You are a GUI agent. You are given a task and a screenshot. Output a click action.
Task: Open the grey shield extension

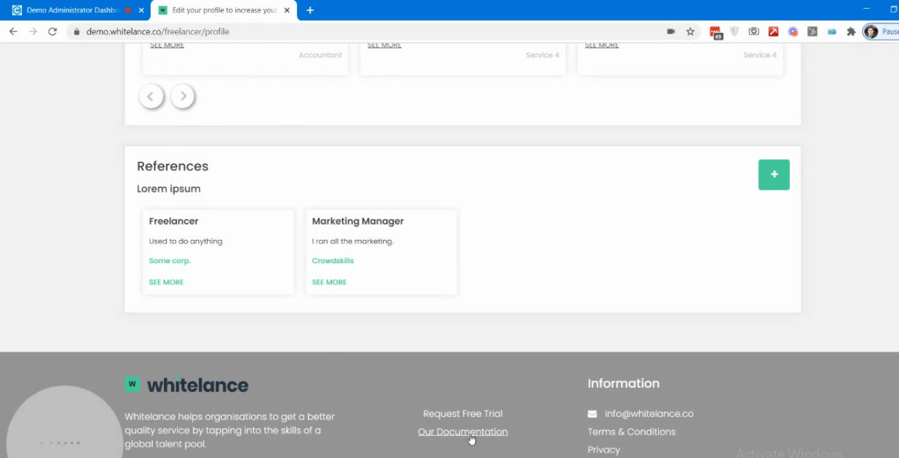734,32
